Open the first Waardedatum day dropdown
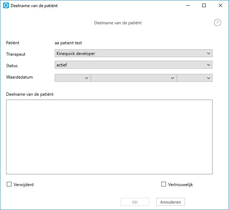This screenshot has width=229, height=210. (72, 78)
